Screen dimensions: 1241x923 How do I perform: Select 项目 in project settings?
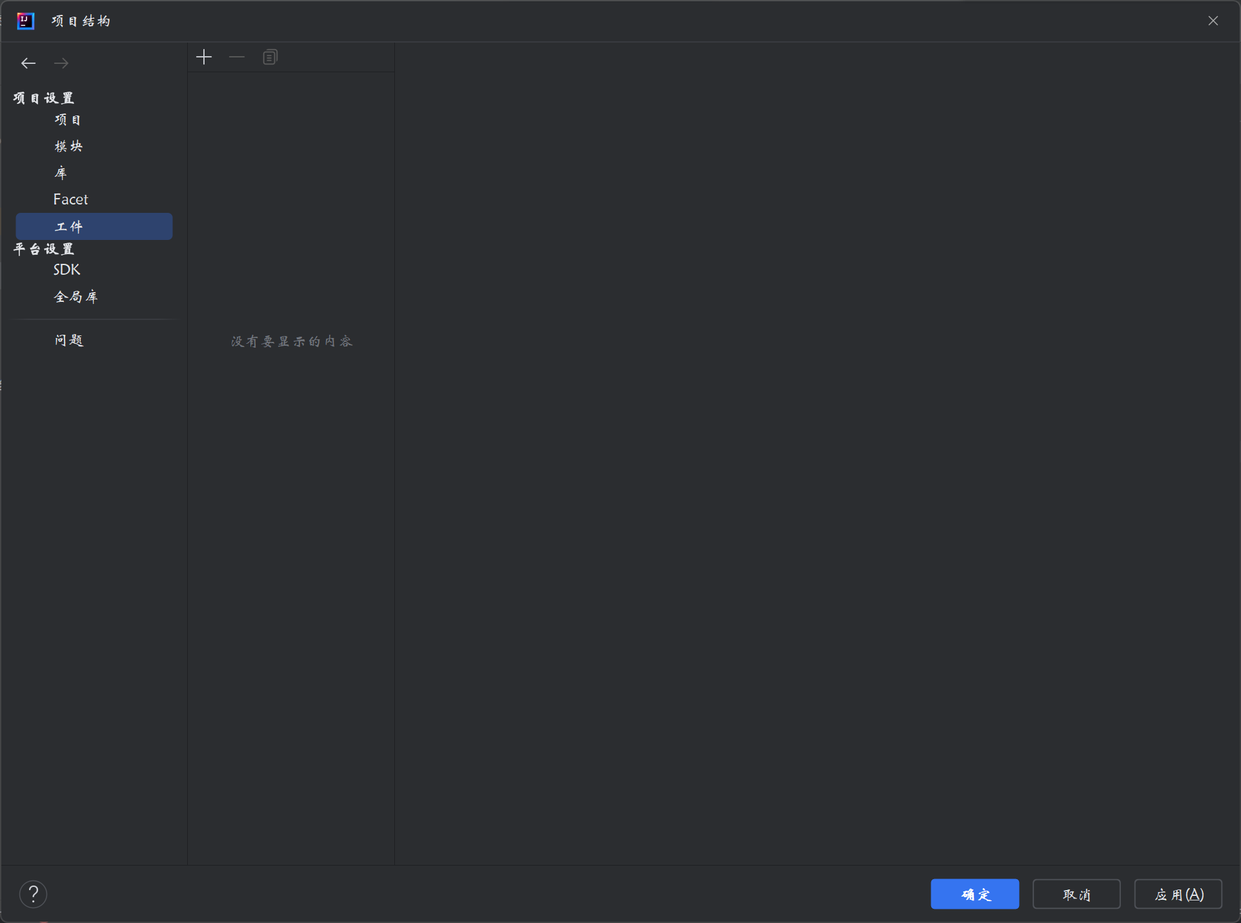coord(68,120)
